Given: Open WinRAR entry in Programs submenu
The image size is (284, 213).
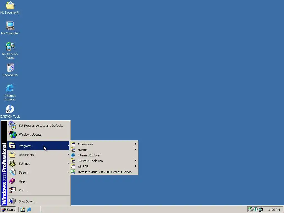Looking at the screenshot, I should pyautogui.click(x=104, y=166).
